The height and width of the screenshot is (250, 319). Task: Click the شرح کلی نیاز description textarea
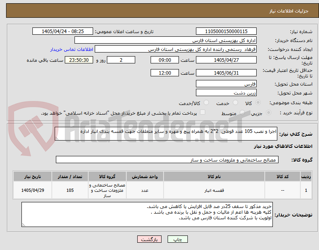(x=166, y=134)
